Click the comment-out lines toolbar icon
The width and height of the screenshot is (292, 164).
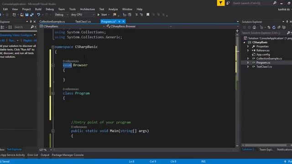(x=136, y=15)
